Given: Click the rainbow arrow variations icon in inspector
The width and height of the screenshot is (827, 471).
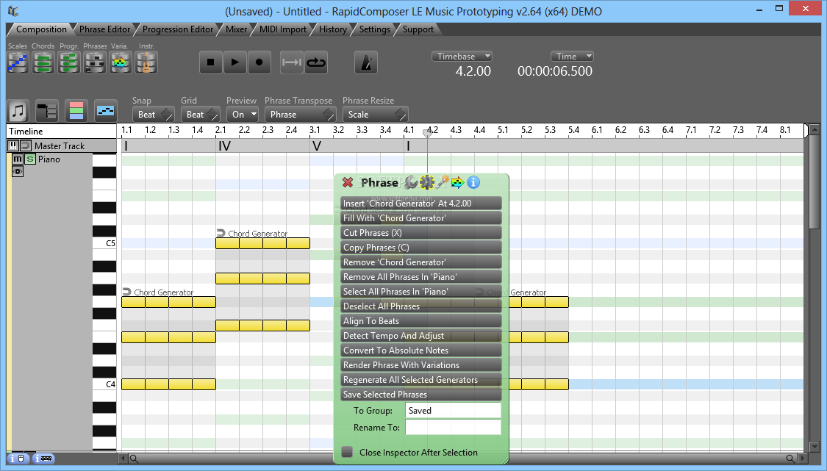Looking at the screenshot, I should [x=457, y=182].
